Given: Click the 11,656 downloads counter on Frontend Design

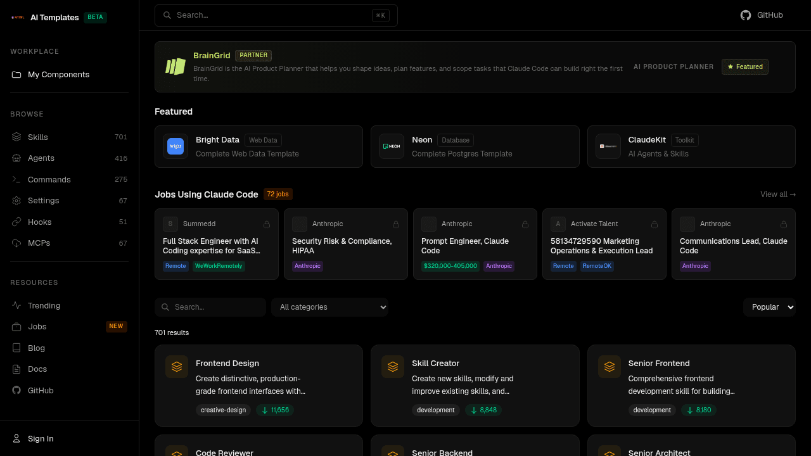Looking at the screenshot, I should pyautogui.click(x=275, y=410).
